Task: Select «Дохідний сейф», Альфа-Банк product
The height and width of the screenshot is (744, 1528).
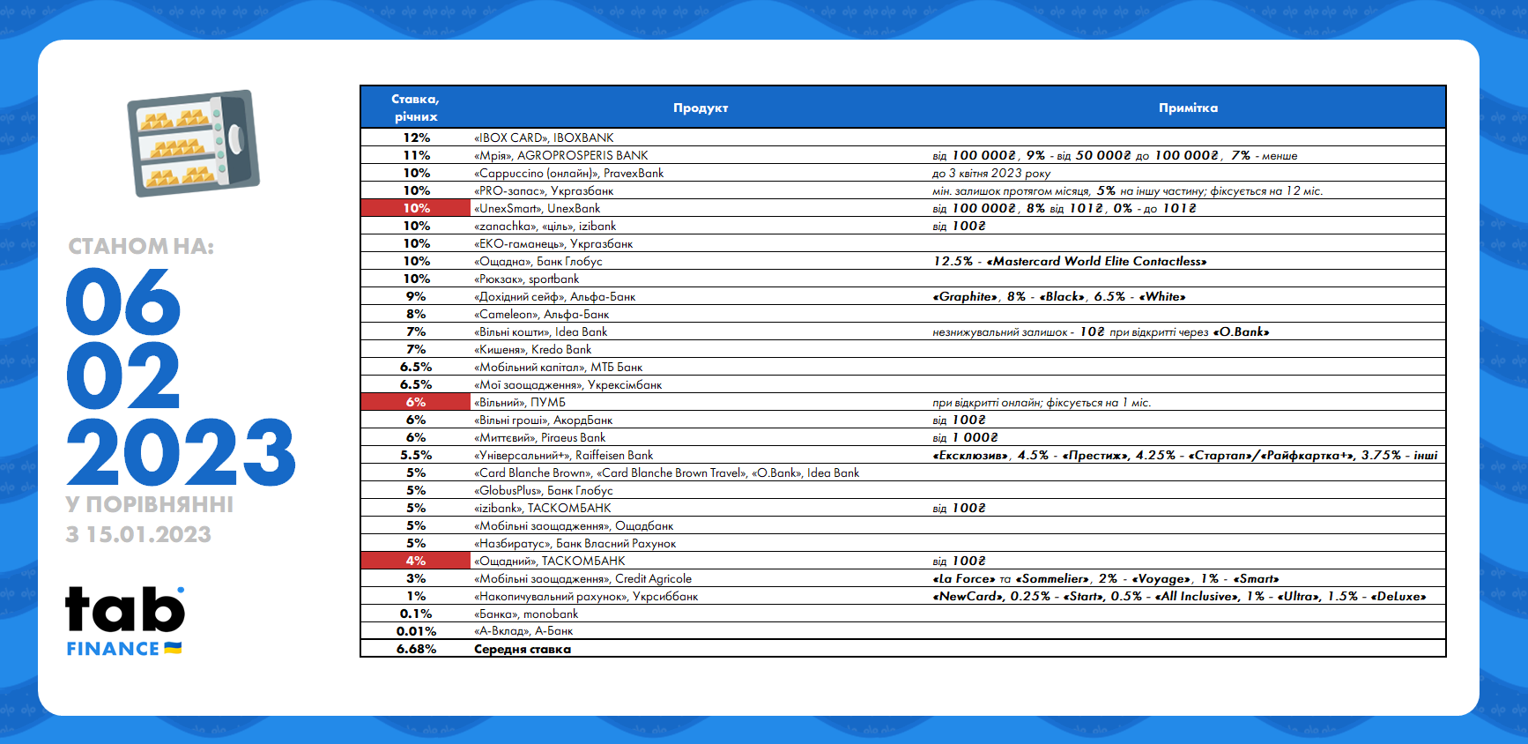Action: pyautogui.click(x=555, y=296)
